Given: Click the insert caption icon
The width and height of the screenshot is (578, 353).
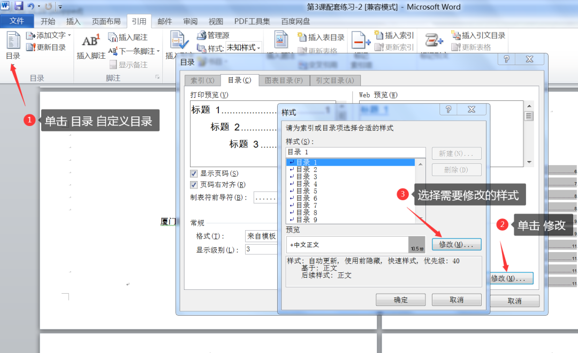Looking at the screenshot, I should [x=281, y=40].
